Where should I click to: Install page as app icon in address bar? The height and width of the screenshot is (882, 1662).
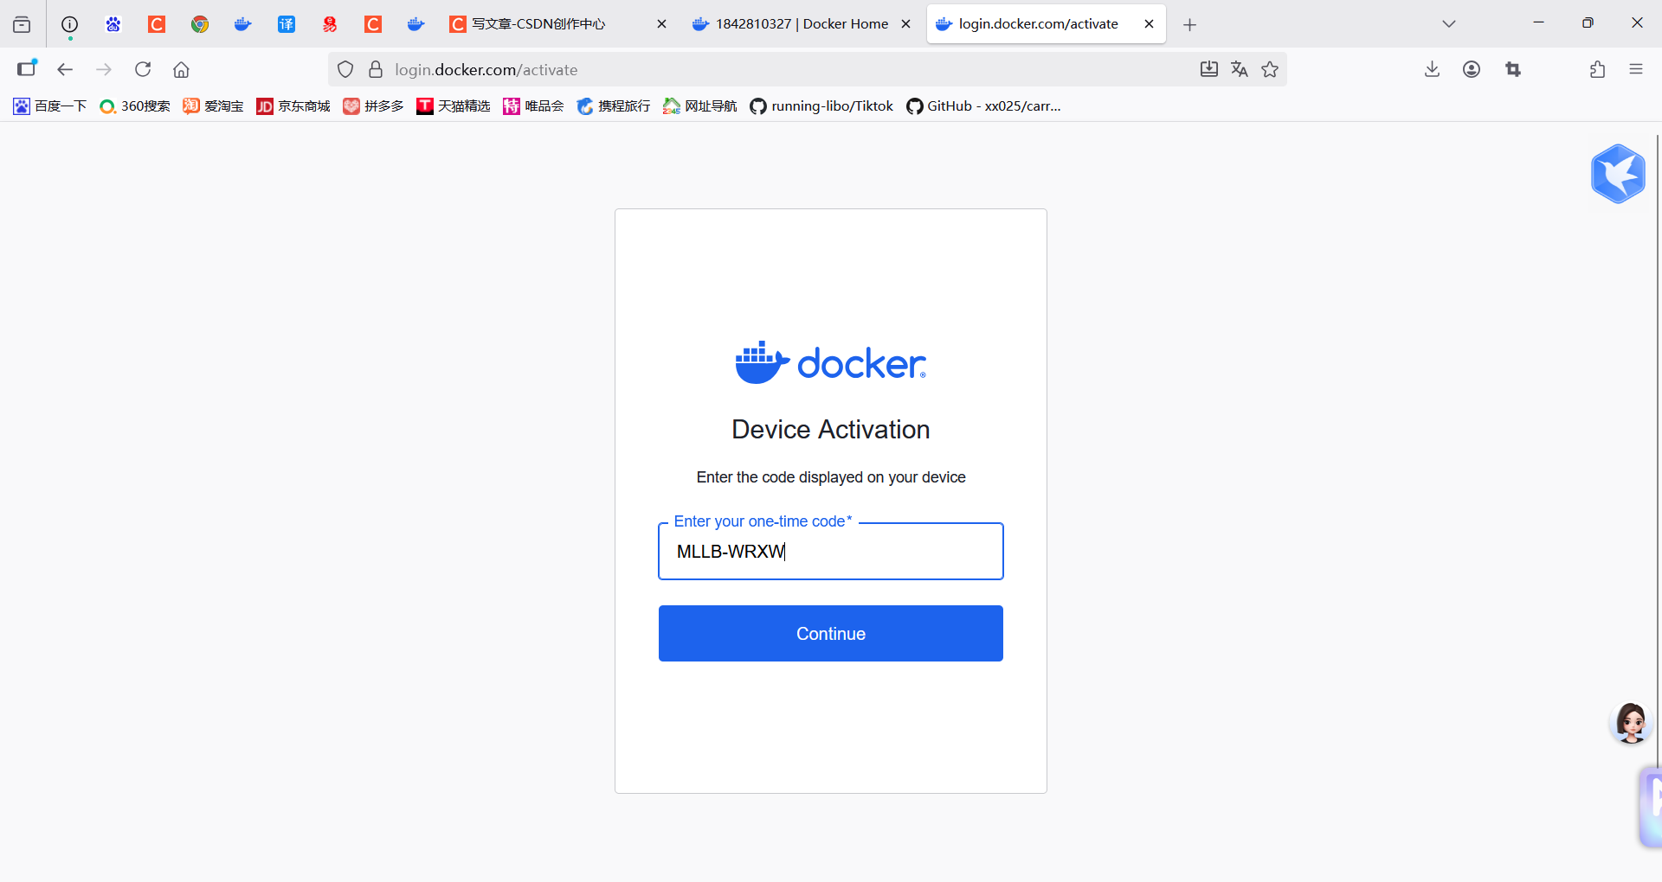click(x=1209, y=69)
